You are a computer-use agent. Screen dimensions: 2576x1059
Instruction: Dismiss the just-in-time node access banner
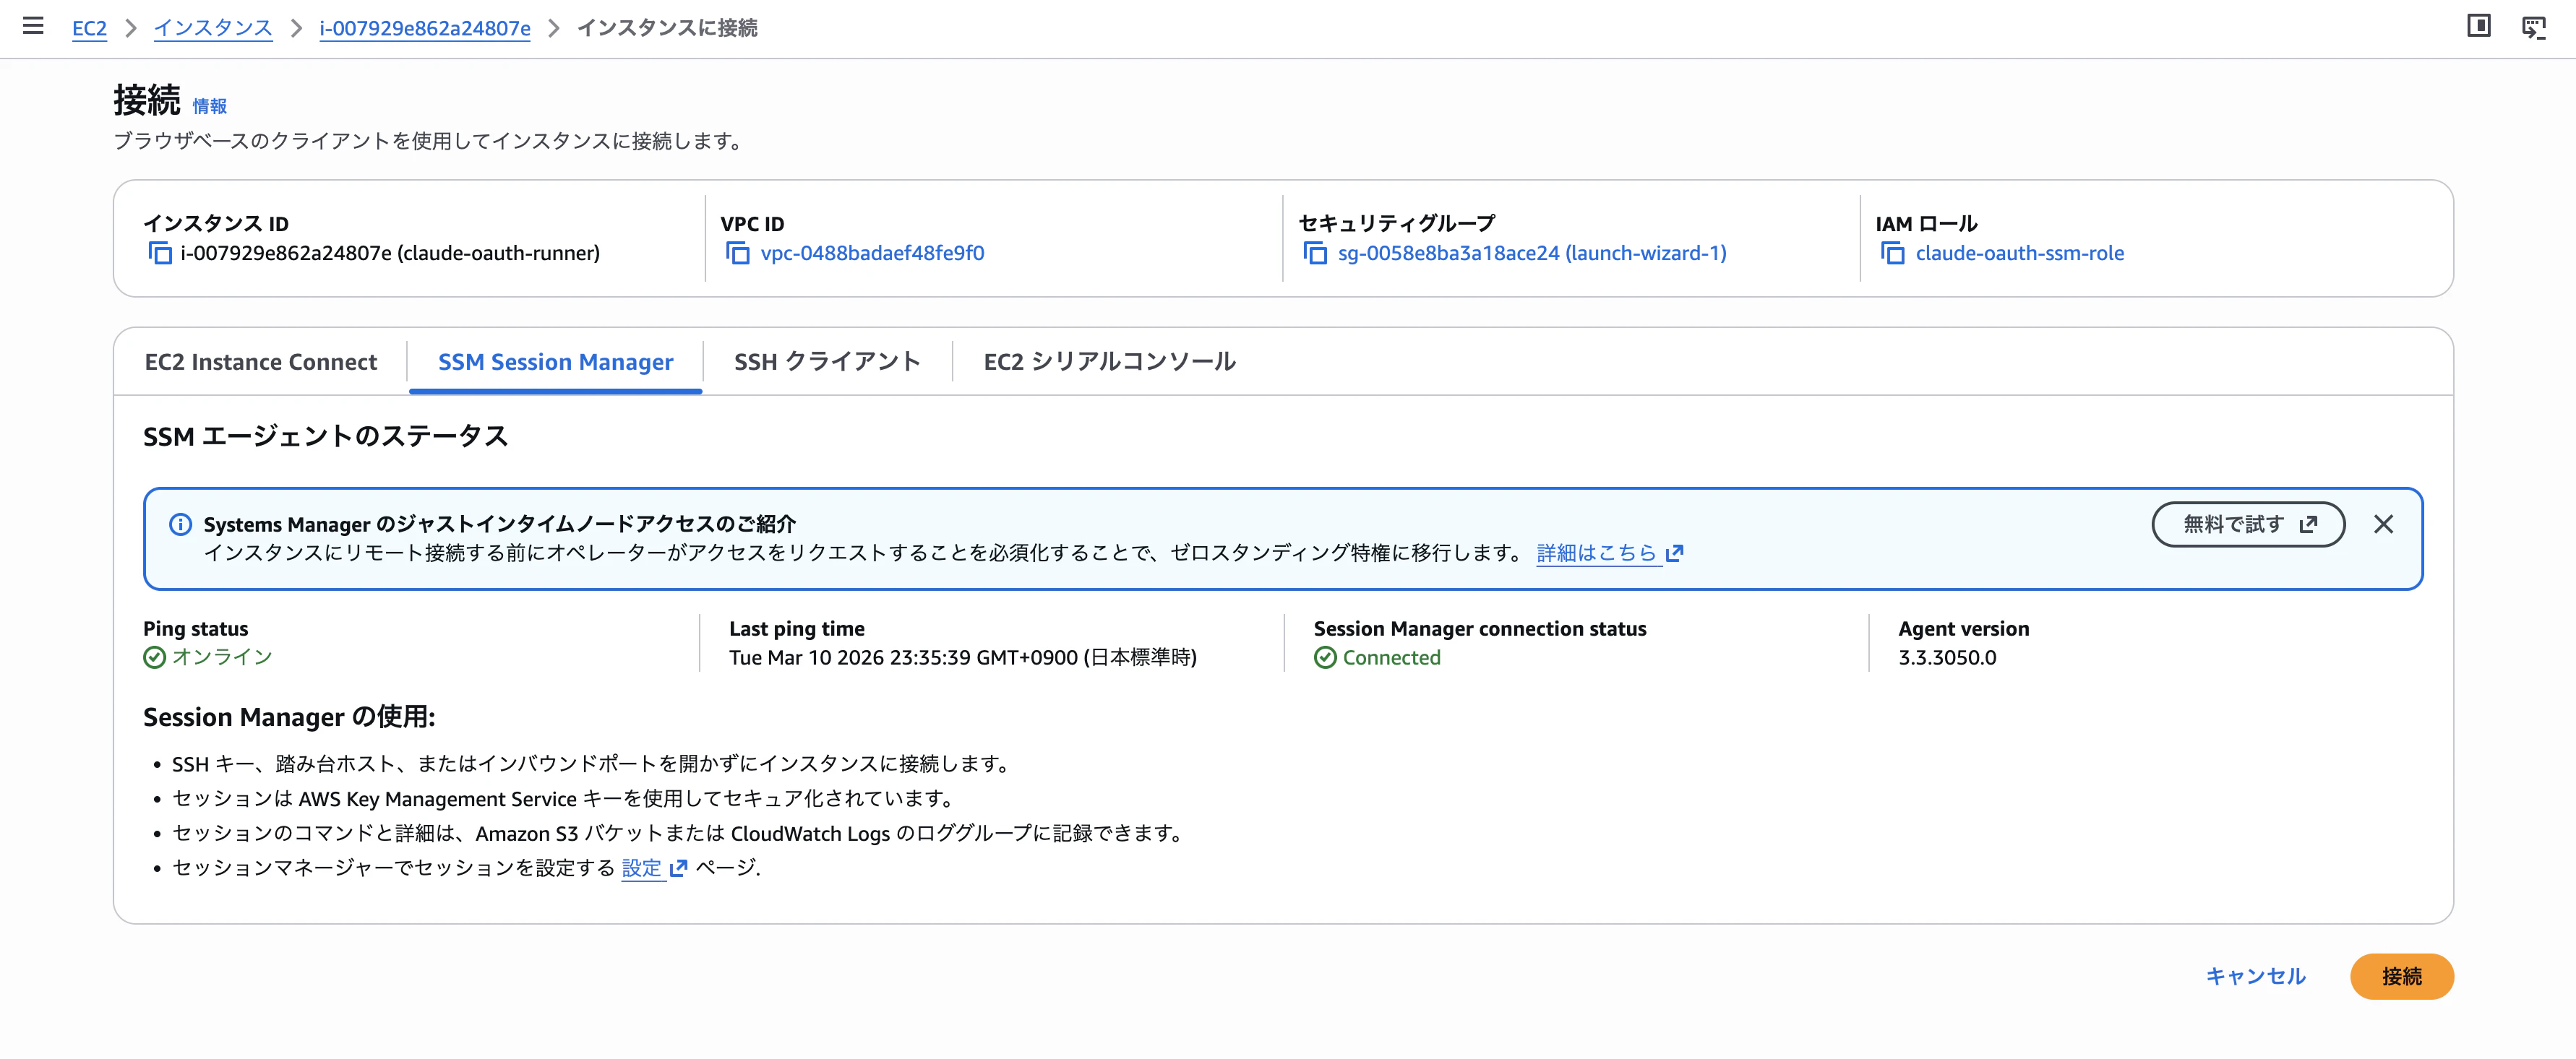coord(2384,524)
